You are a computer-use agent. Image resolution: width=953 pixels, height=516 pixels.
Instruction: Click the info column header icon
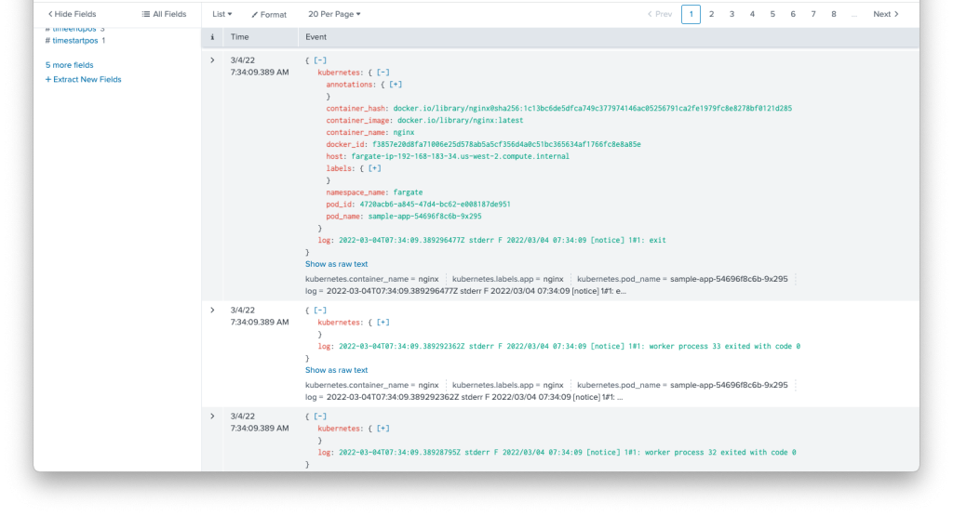click(x=212, y=37)
